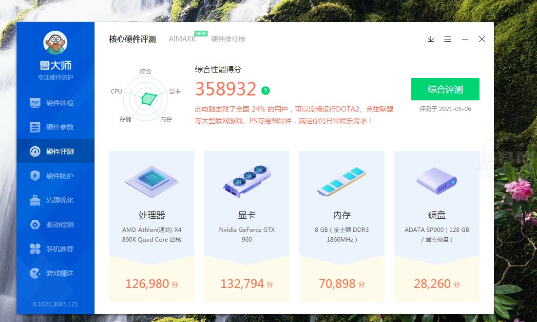537x322 pixels.
Task: Click the 硬盘 score 28,260 分
Action: pyautogui.click(x=437, y=284)
